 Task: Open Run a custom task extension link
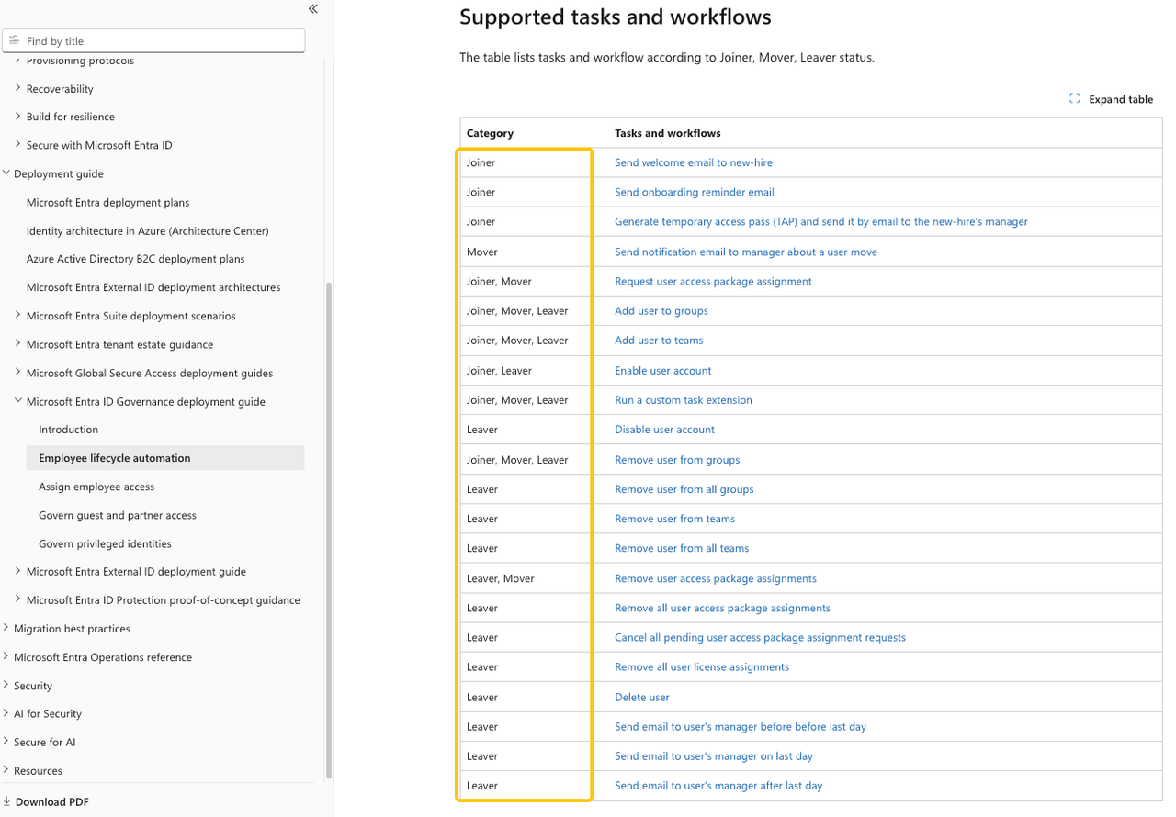click(x=684, y=400)
